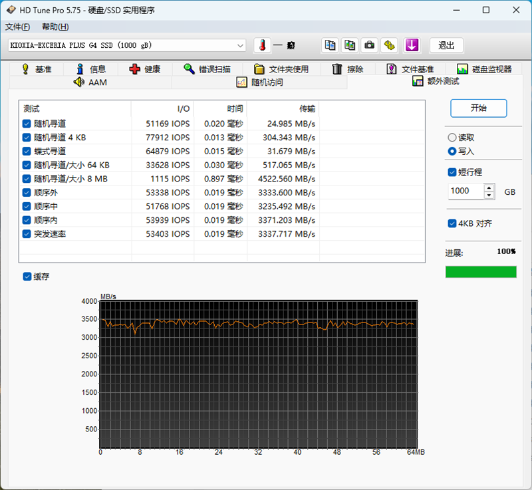The image size is (532, 490).
Task: Open the 磁盘监视器 disk monitor tab
Action: coord(484,69)
